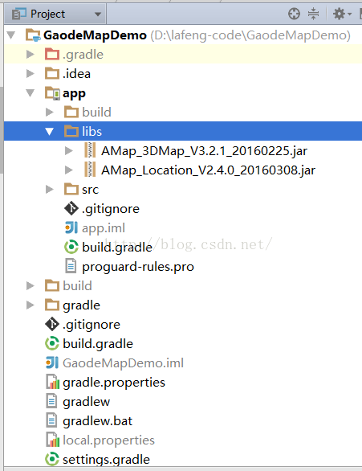Select gradlew file
This screenshot has width=362, height=471.
(x=87, y=402)
